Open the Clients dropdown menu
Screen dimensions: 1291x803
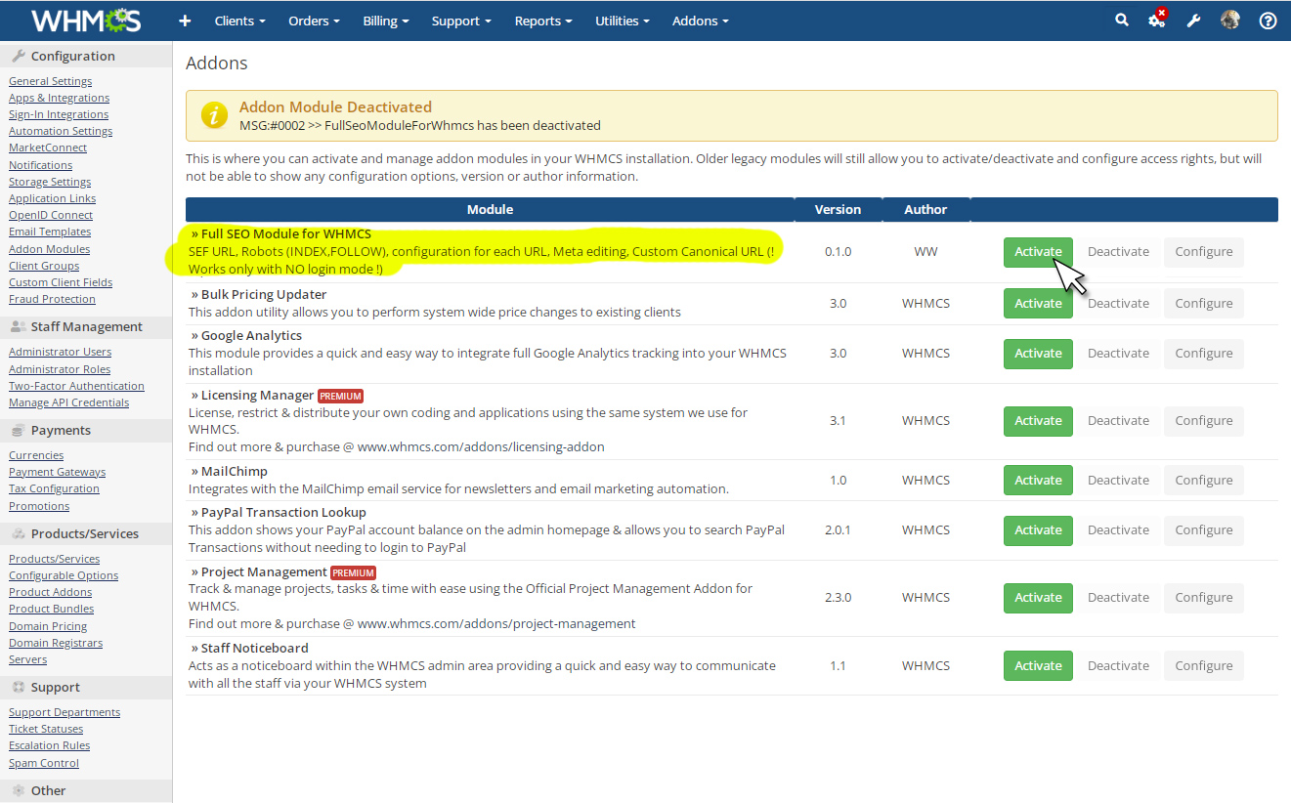[240, 21]
